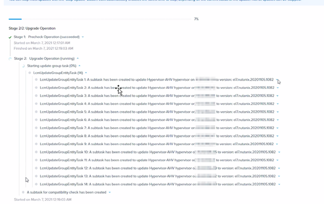Image resolution: width=324 pixels, height=204 pixels.
Task: Select 'Started on March 7, 2021 12:19:03 AM'
Action: (43, 200)
